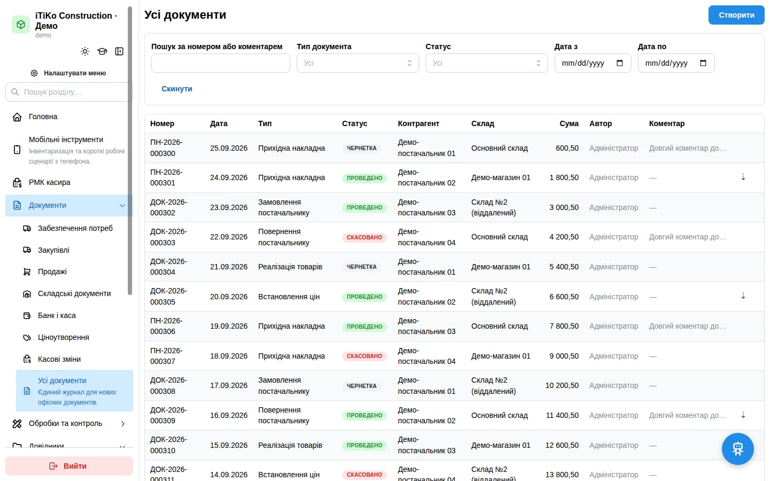Click the action arrow in row ПН-2026-000301
770x481 pixels.
(x=743, y=177)
